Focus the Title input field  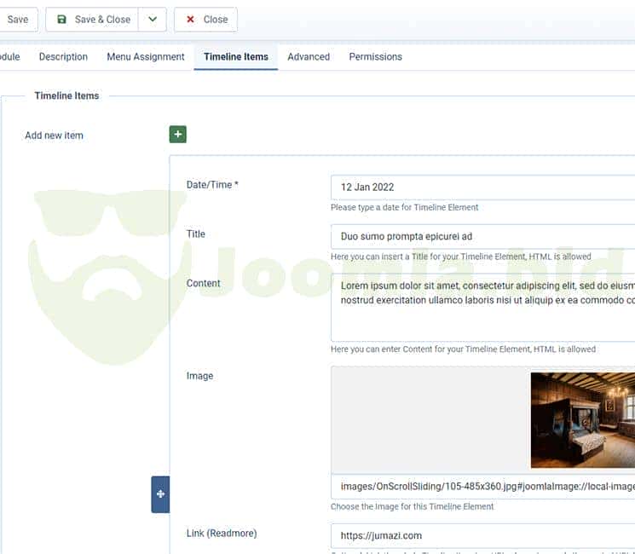pyautogui.click(x=482, y=237)
